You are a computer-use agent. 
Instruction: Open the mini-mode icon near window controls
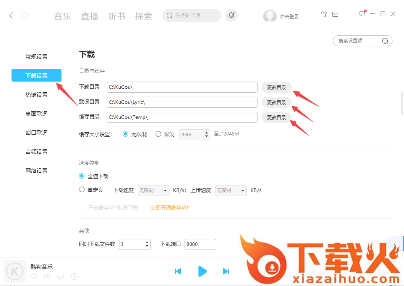coord(362,14)
